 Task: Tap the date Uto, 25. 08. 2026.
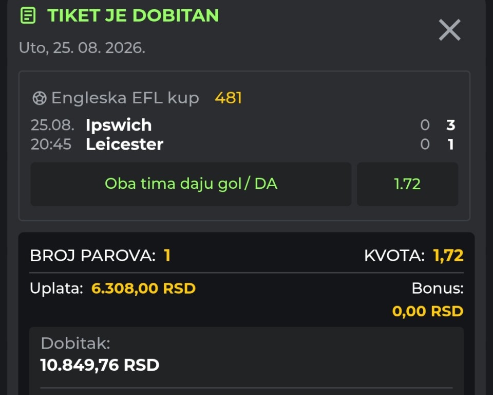click(x=82, y=48)
